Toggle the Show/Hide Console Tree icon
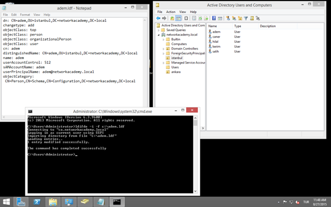 [178, 18]
